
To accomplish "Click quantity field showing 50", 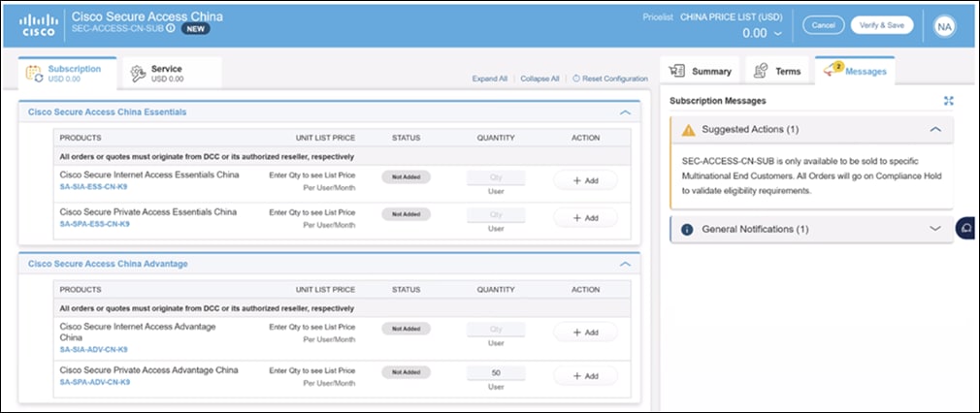I will [x=496, y=373].
